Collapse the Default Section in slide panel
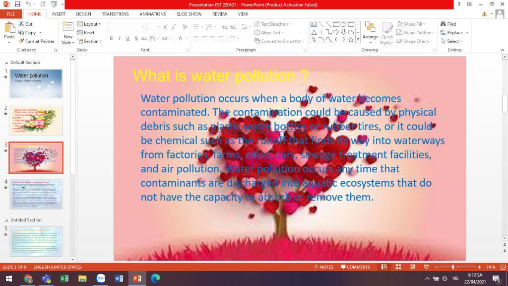The width and height of the screenshot is (508, 286). 6,63
